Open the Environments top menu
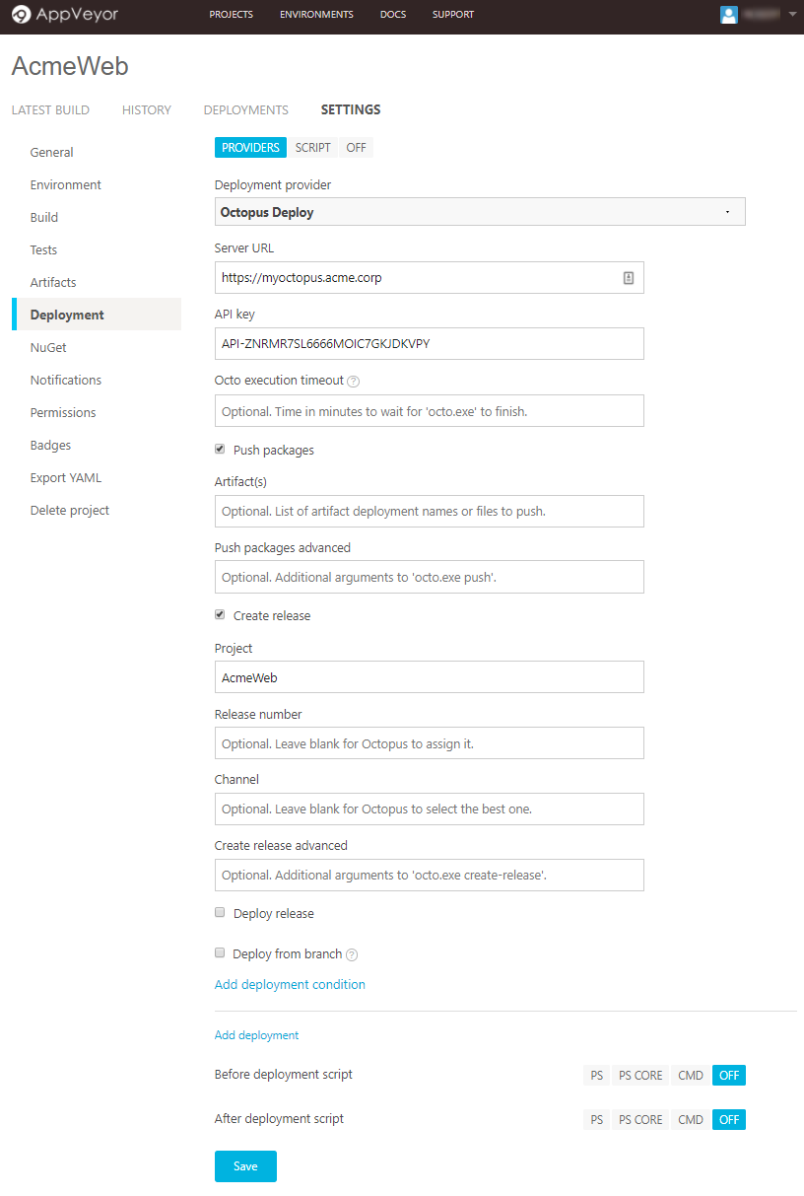Viewport: 804px width, 1196px height. 316,15
